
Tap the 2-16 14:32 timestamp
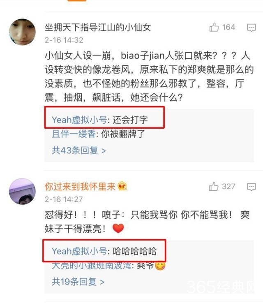(x=64, y=40)
